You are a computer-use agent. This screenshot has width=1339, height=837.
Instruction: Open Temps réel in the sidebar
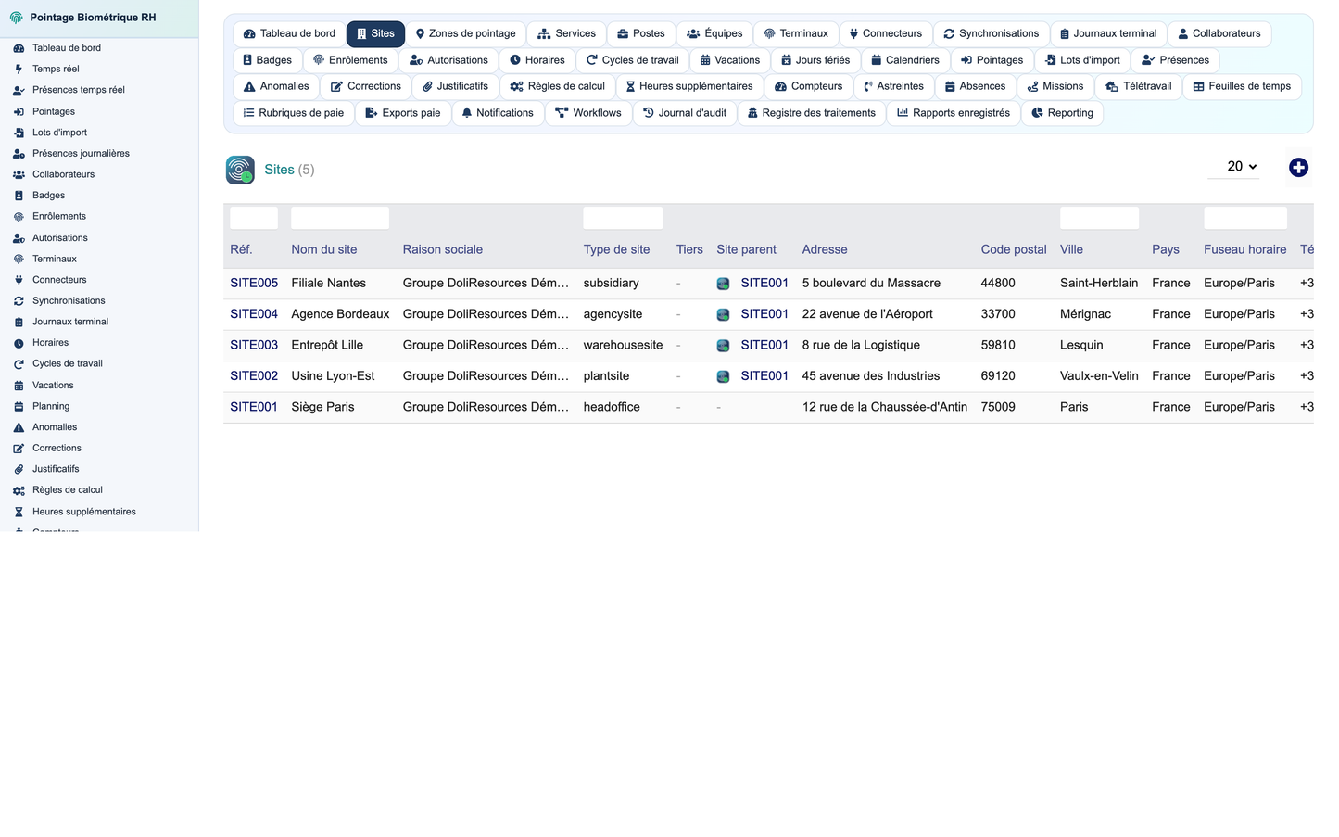pos(56,69)
